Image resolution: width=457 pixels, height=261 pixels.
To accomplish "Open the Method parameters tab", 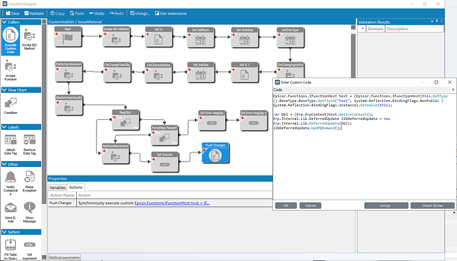I will [64, 258].
